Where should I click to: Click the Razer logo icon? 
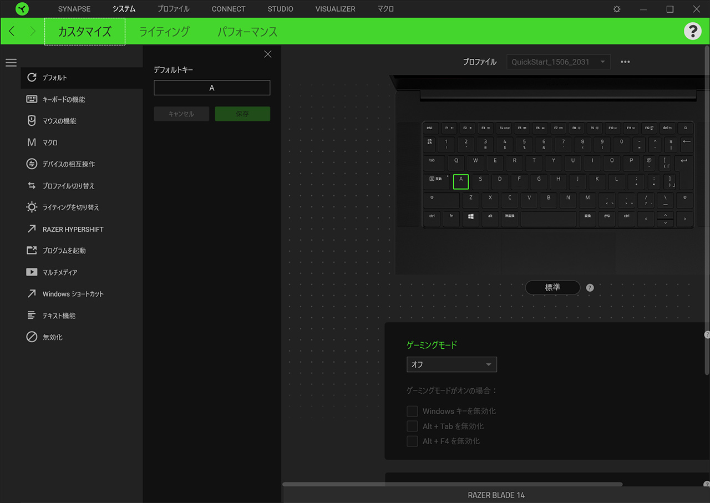pos(22,9)
